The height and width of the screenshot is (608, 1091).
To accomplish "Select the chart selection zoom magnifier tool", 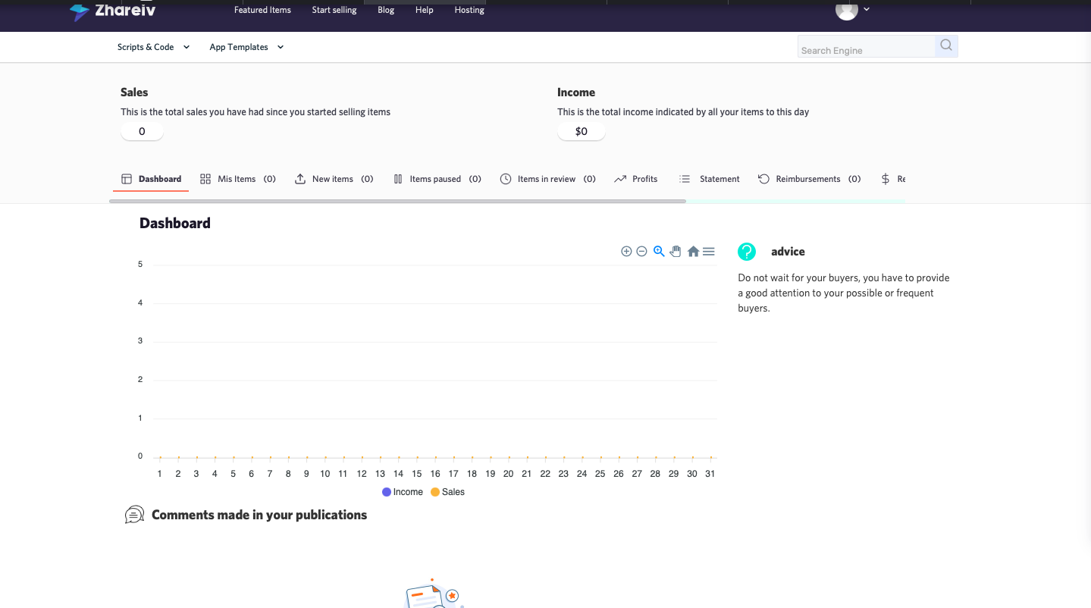I will click(x=659, y=252).
